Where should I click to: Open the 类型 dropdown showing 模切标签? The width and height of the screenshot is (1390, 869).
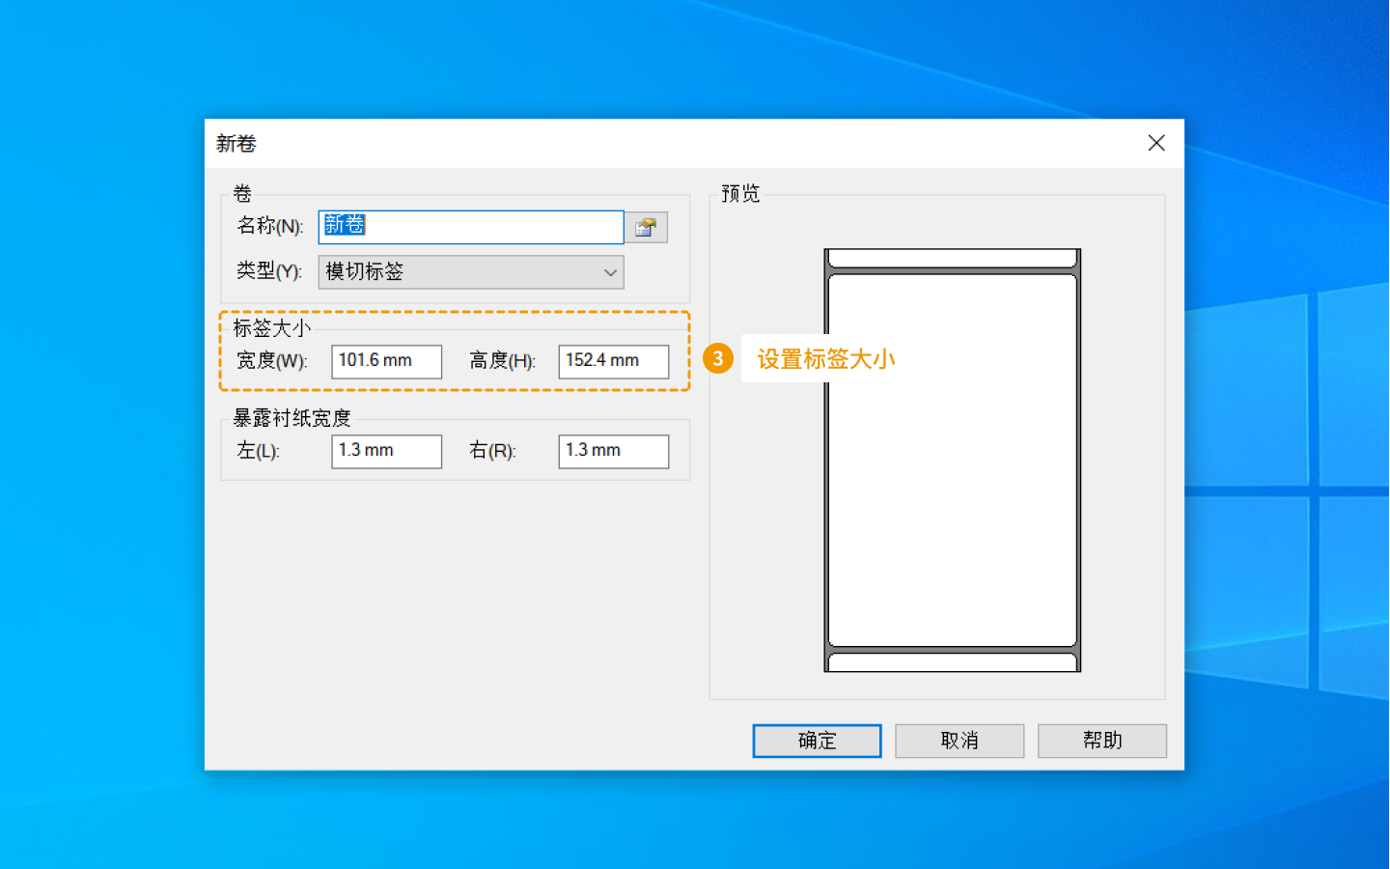pos(471,272)
